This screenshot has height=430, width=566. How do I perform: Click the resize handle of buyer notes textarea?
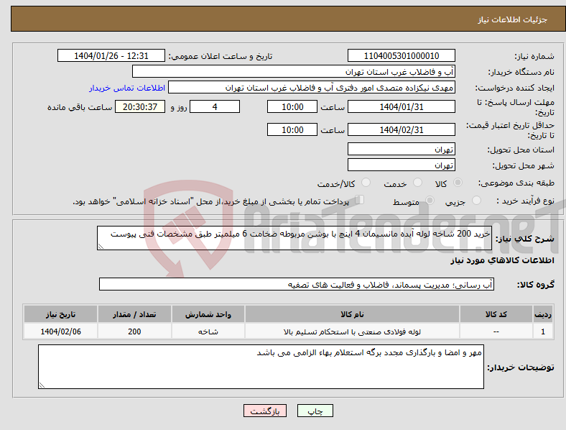click(42, 385)
